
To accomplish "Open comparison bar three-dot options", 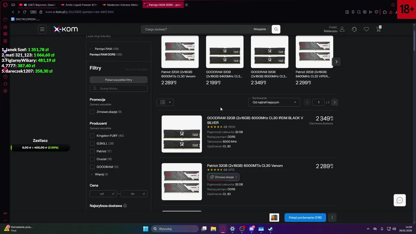I will coord(332,217).
